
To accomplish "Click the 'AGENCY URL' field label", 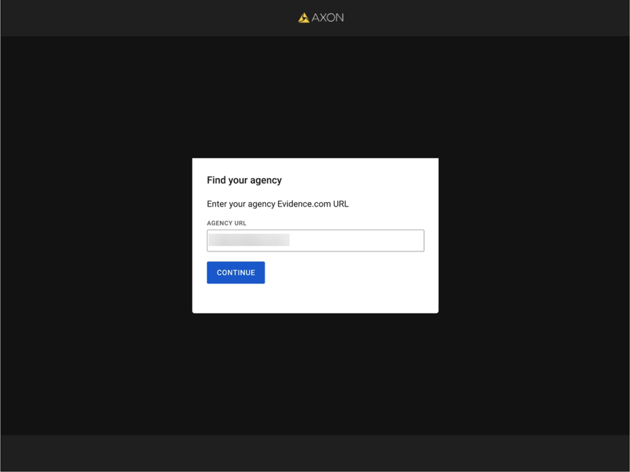I will pyautogui.click(x=227, y=223).
